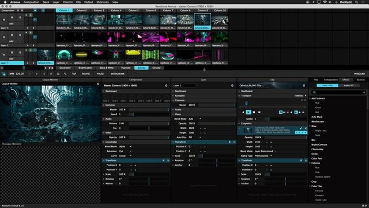Toggle Composition bypass B button
The height and width of the screenshot is (208, 369).
[x=22, y=10]
